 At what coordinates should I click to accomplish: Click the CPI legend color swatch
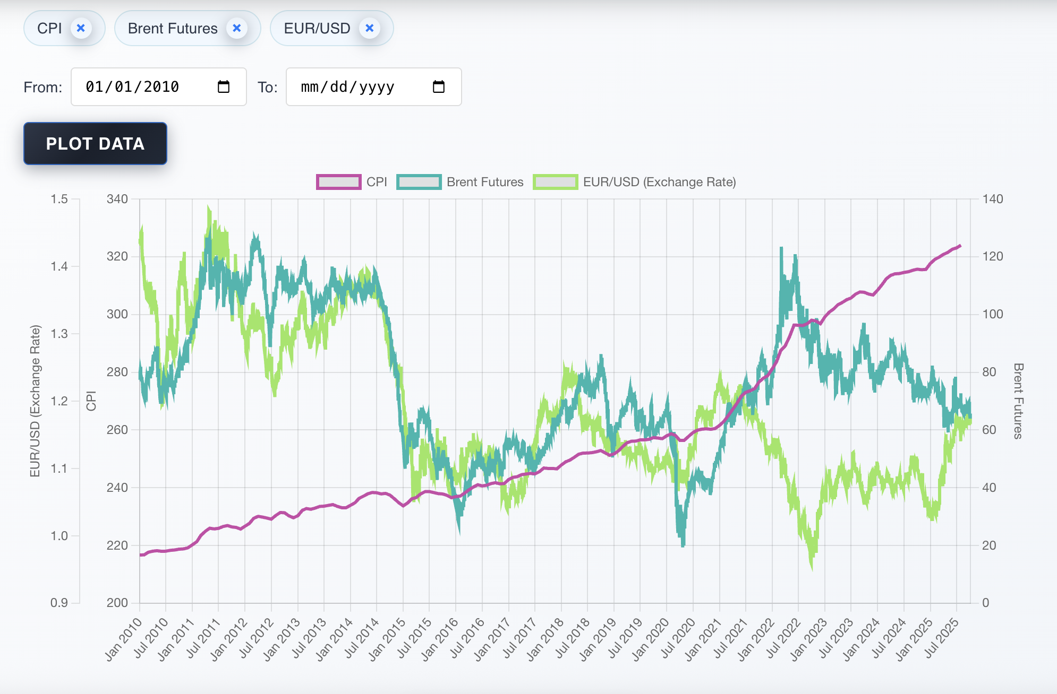tap(338, 182)
